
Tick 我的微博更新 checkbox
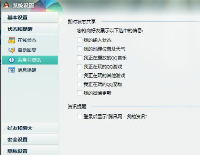(80, 93)
